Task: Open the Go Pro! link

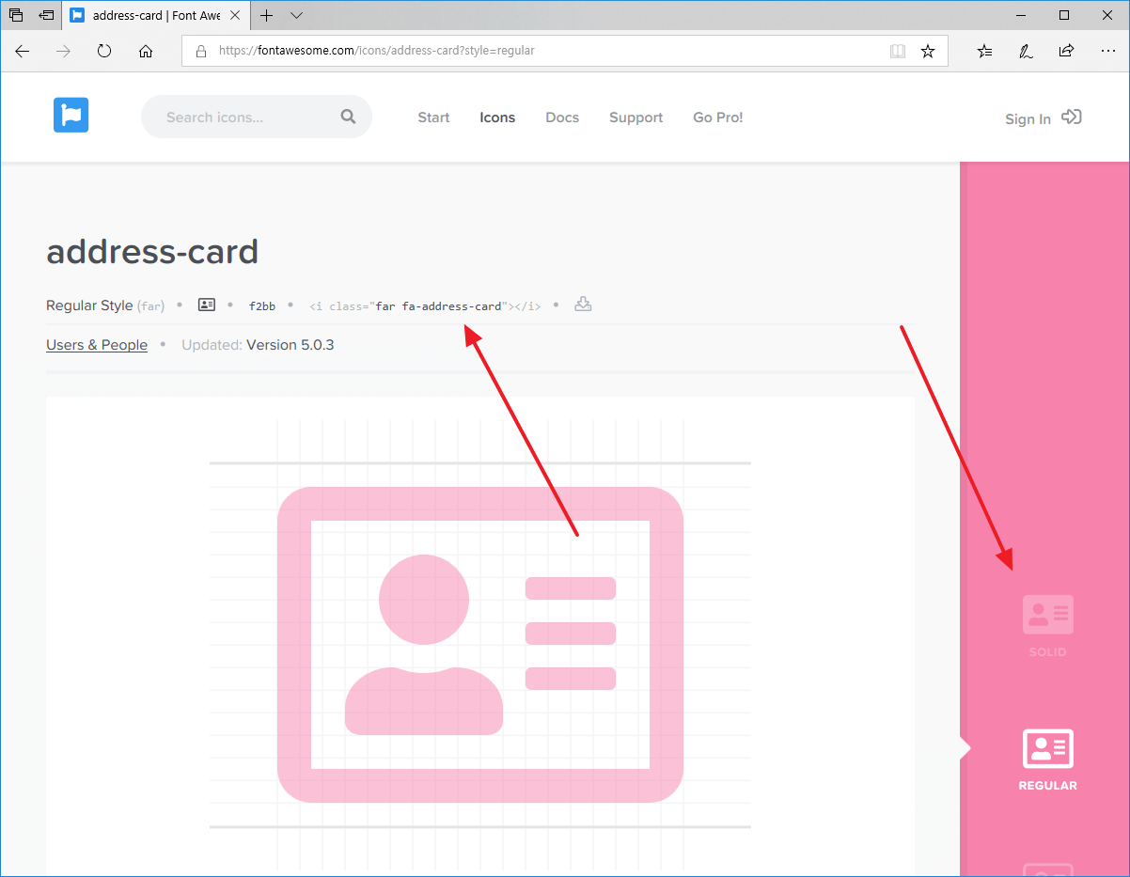Action: [718, 117]
